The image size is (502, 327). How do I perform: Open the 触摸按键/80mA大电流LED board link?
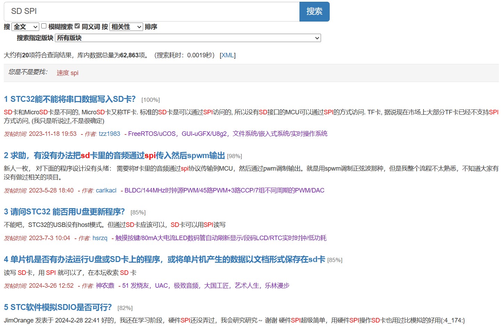(x=221, y=238)
